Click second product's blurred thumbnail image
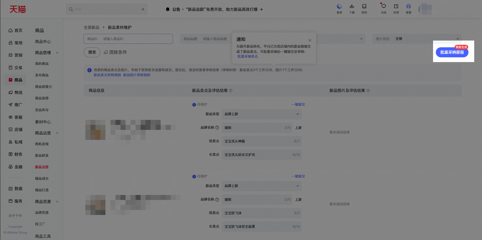This screenshot has height=240, width=482. 95,205
